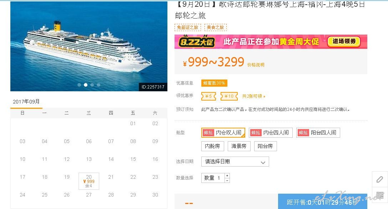The image size is (388, 209).
Task: Click the ¥5 coupon ticket icon
Action: click(208, 96)
